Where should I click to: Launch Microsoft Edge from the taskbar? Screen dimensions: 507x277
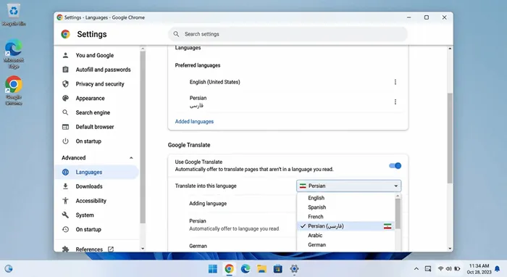tap(246, 268)
